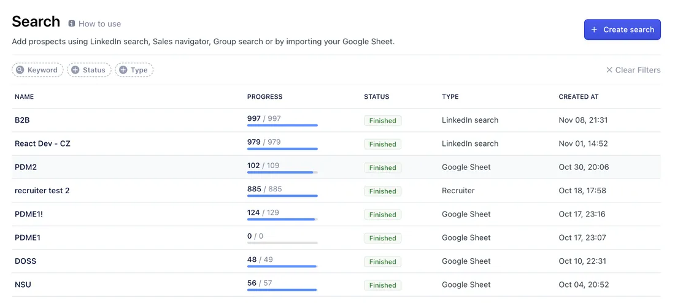Click the plus icon in Type filter
This screenshot has height=303, width=675.
123,70
